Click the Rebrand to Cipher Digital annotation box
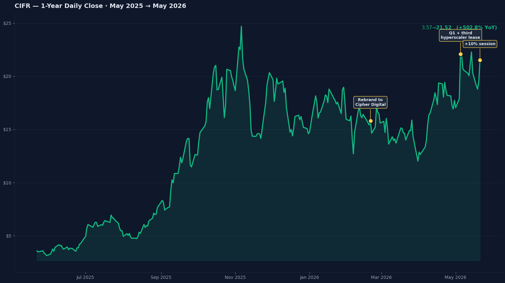Viewport: 505px width, 283px height. 370,102
